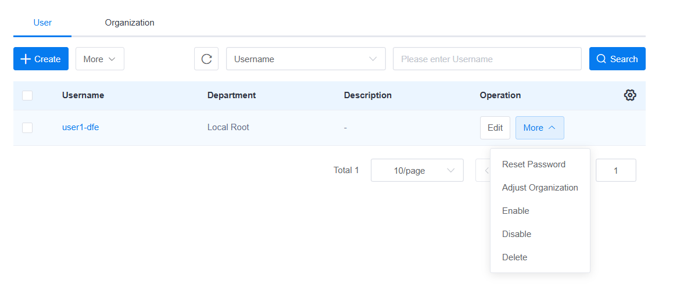Choose Reset Password from menu
673x305 pixels.
pos(534,164)
